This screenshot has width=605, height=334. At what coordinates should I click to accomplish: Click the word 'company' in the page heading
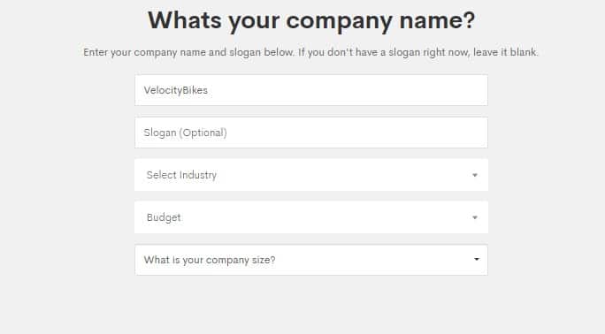(x=340, y=21)
